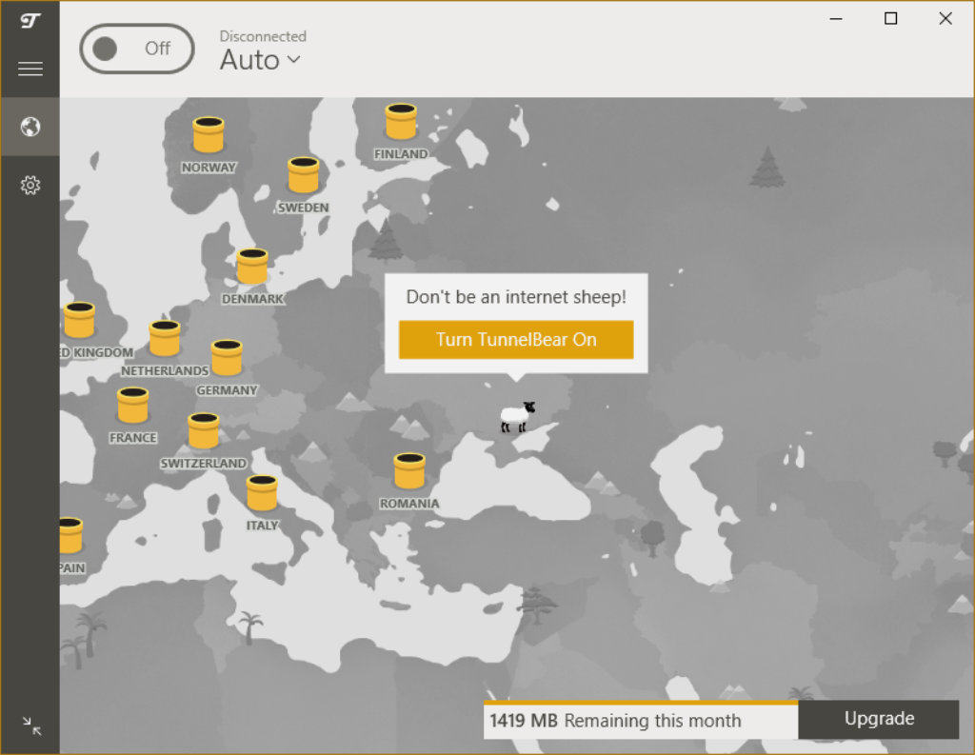Click the sheep location marker
975x755 pixels.
coord(517,416)
